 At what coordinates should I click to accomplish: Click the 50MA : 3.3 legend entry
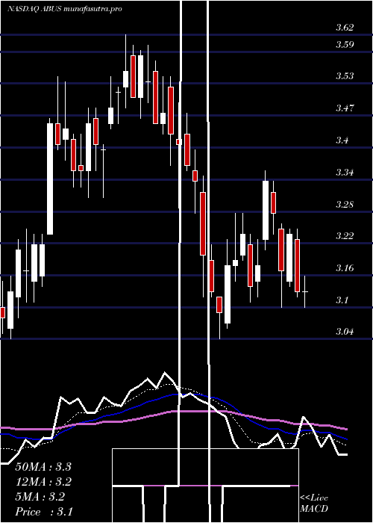pyautogui.click(x=43, y=466)
